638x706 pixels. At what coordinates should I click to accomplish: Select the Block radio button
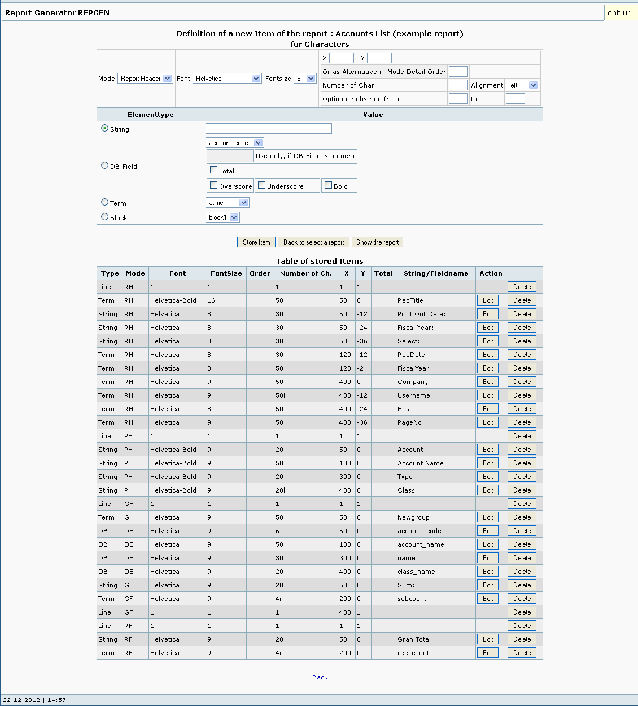tap(104, 216)
